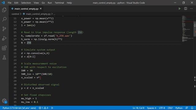Open the Explorer view in activity bar
Image resolution: width=196 pixels, height=110 pixels.
click(x=4, y=10)
